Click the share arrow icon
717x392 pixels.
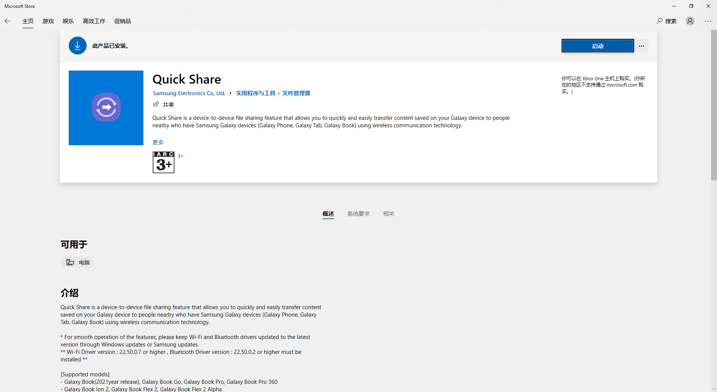coord(156,104)
